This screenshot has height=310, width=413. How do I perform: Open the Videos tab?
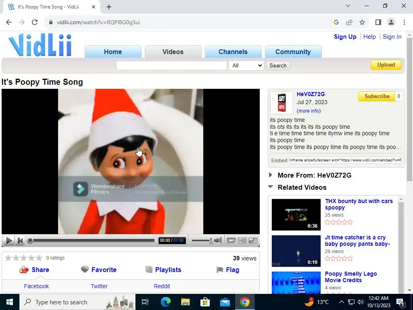point(173,52)
